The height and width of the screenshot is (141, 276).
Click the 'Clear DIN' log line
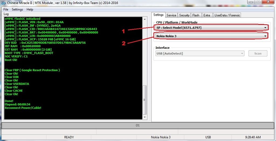[x=12, y=77]
